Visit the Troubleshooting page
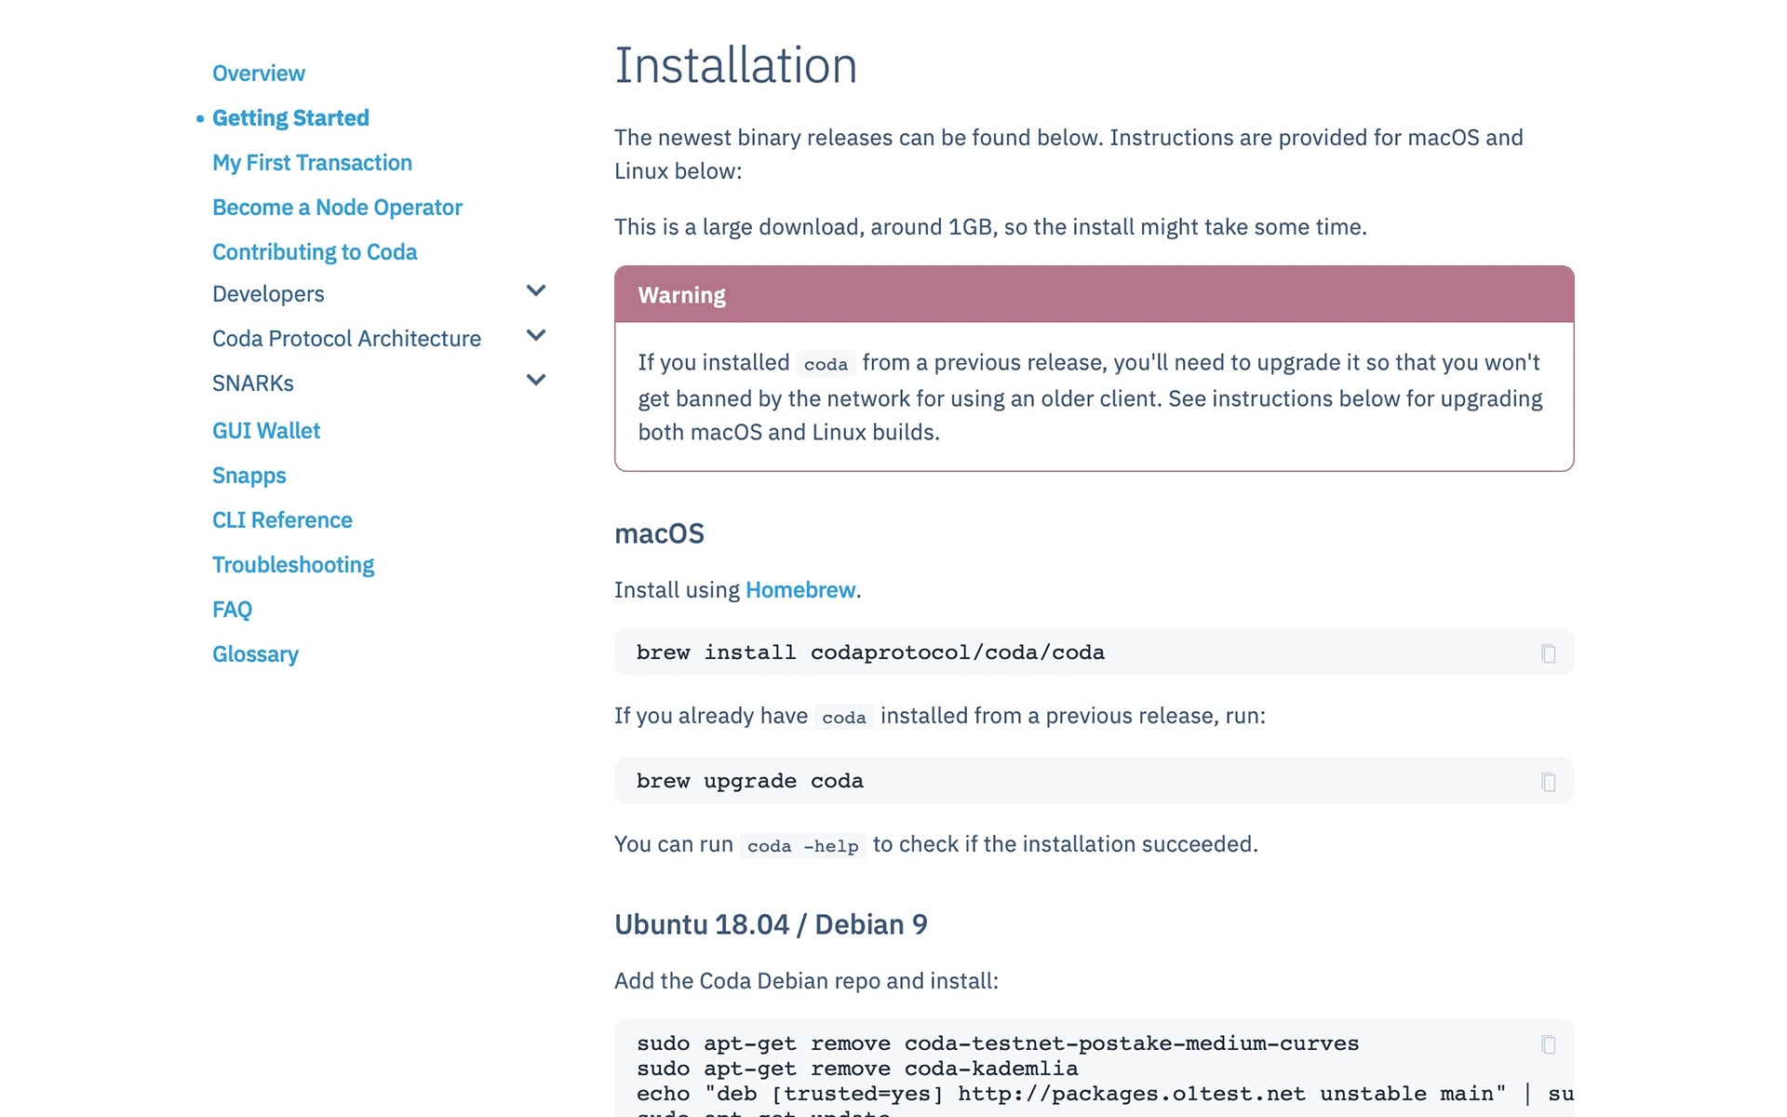1787x1117 pixels. 292,565
